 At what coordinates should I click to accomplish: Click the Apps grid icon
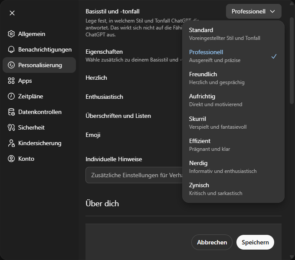pos(11,81)
